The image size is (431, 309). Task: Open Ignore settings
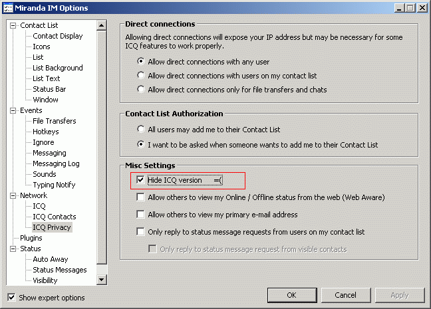(x=43, y=142)
